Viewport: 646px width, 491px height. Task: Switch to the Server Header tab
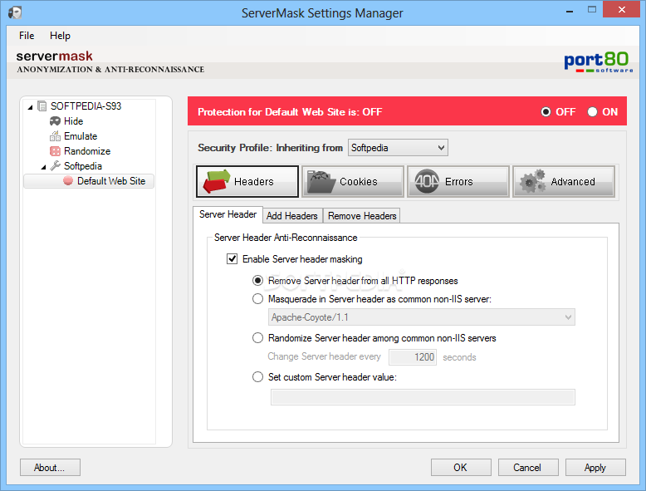[228, 214]
